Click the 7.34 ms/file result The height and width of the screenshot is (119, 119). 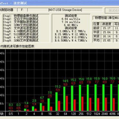(71, 22)
